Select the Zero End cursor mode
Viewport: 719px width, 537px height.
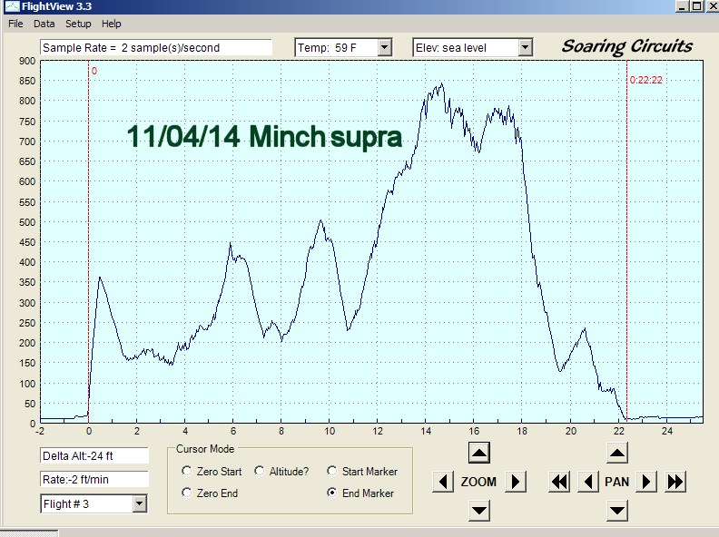pyautogui.click(x=187, y=493)
